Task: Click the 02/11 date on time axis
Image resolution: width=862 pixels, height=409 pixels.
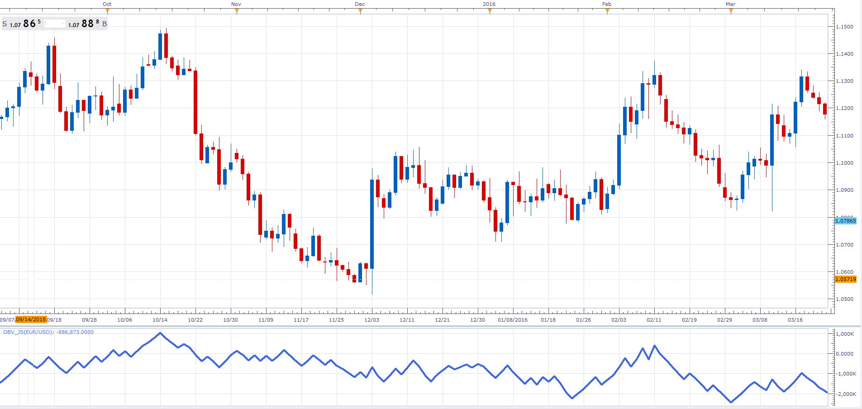Action: click(654, 320)
